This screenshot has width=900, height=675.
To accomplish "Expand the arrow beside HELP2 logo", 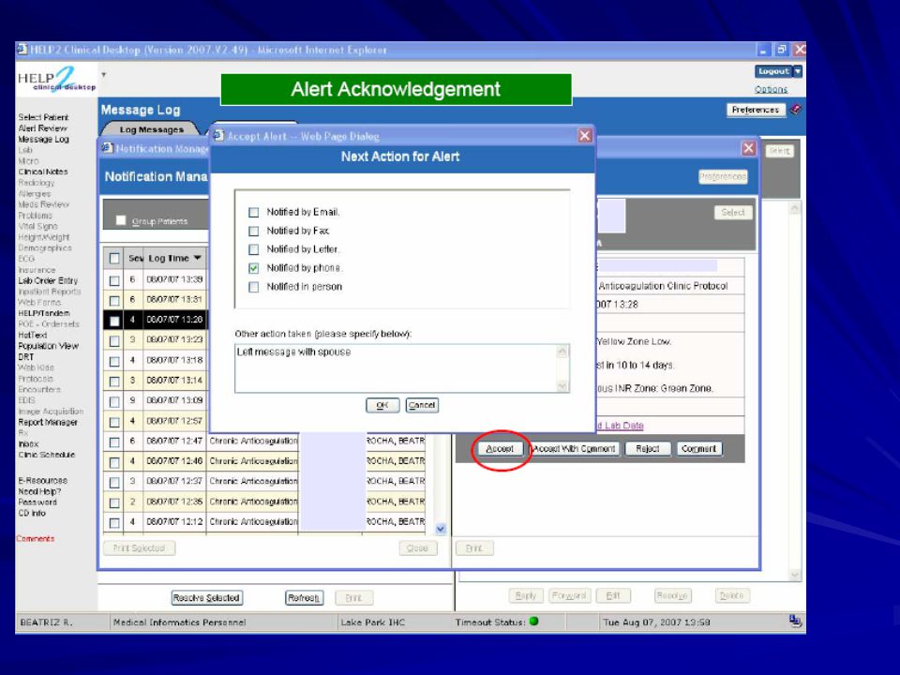I will pos(104,75).
